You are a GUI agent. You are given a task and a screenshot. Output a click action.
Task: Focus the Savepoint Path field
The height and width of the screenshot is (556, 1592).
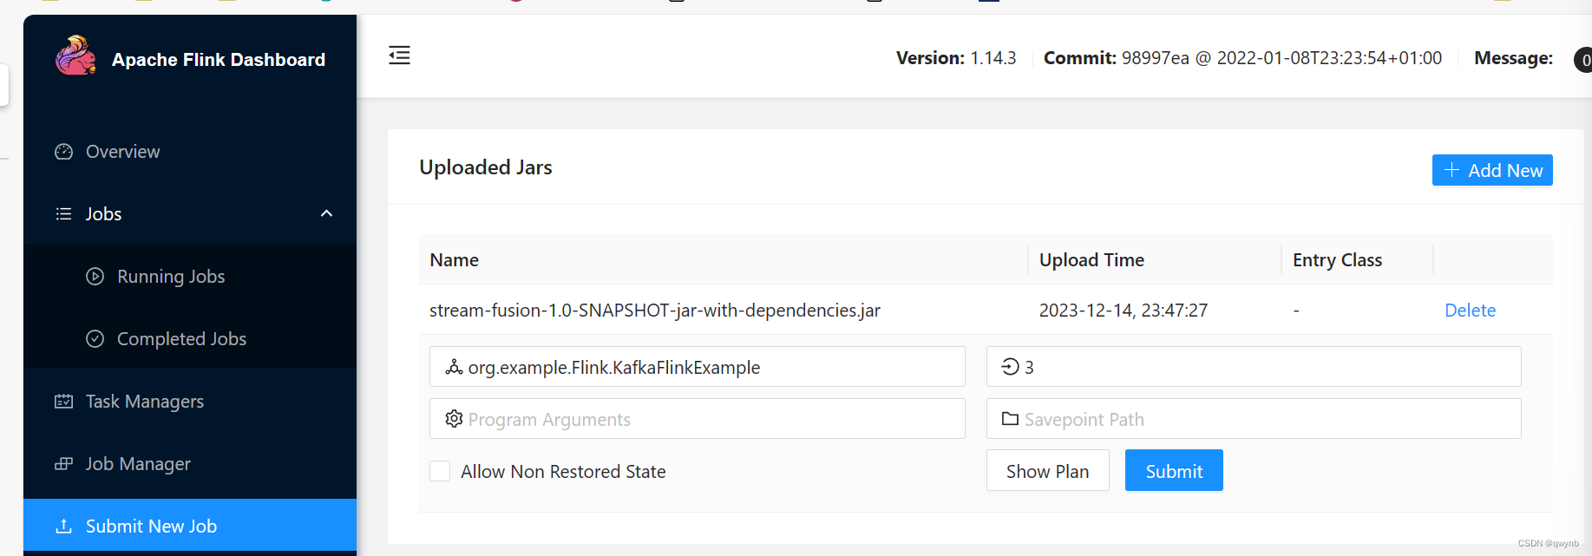[x=1254, y=419]
